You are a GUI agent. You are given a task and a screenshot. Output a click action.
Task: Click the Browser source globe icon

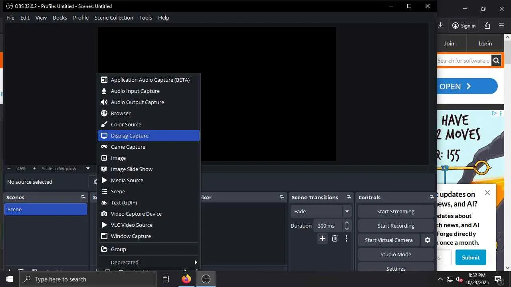click(x=104, y=113)
